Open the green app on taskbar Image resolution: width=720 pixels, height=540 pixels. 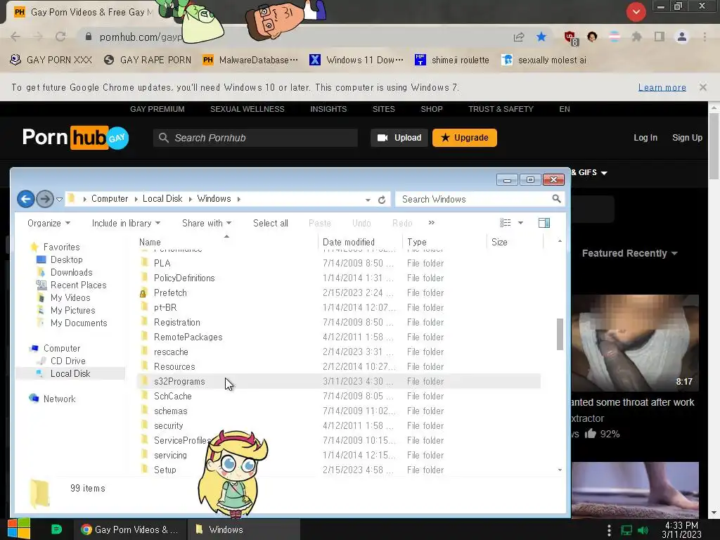pyautogui.click(x=56, y=529)
